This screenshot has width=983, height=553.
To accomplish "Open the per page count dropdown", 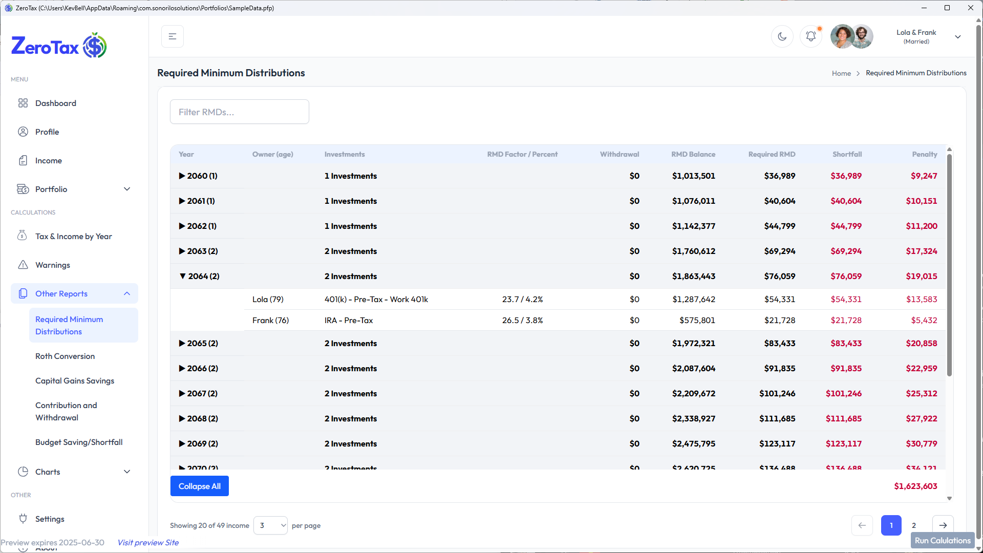I will point(270,525).
